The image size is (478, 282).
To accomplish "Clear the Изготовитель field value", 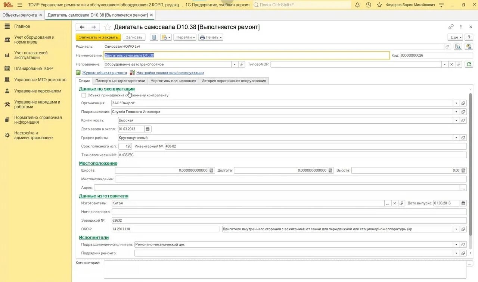I will pos(394,203).
